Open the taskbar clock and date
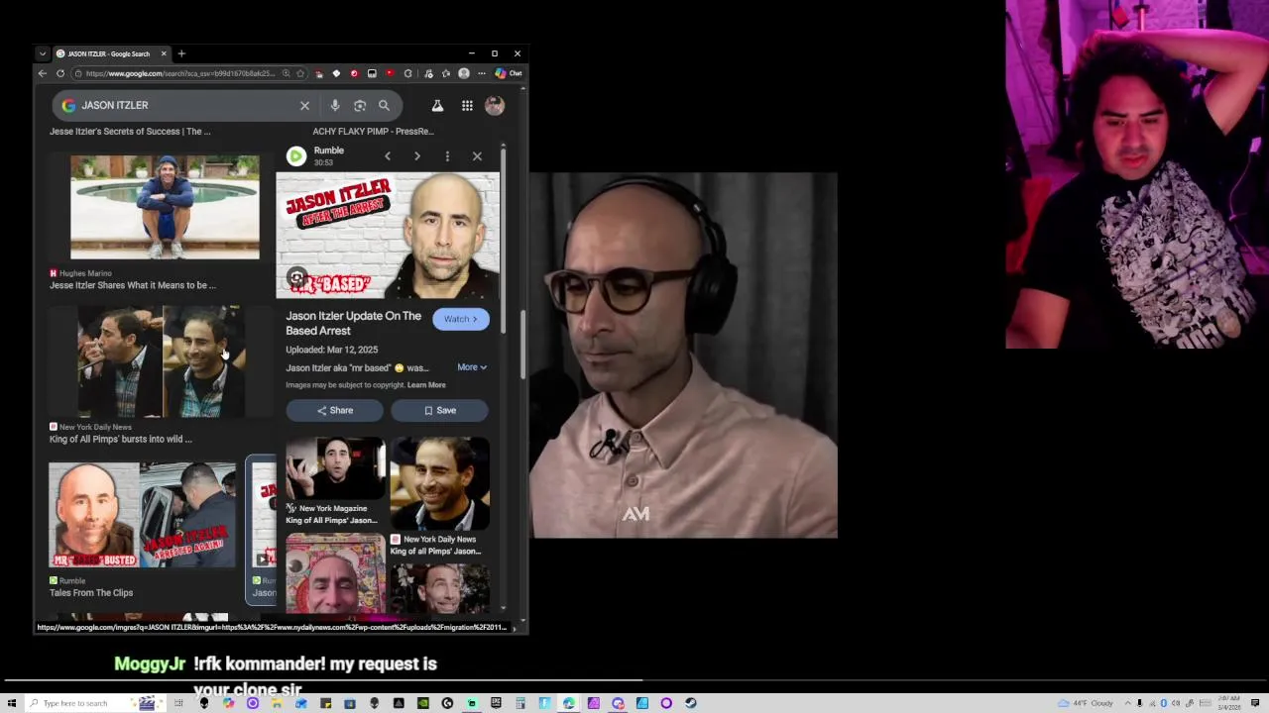 click(x=1229, y=703)
